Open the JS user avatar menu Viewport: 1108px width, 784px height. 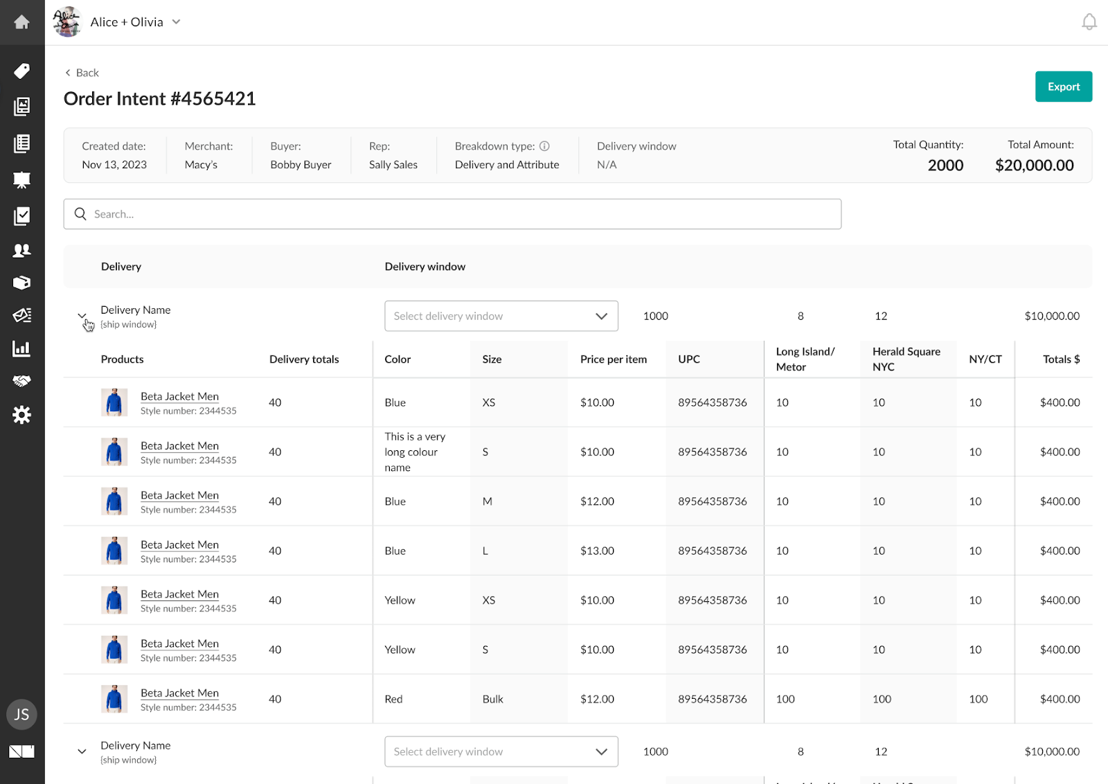coord(21,714)
